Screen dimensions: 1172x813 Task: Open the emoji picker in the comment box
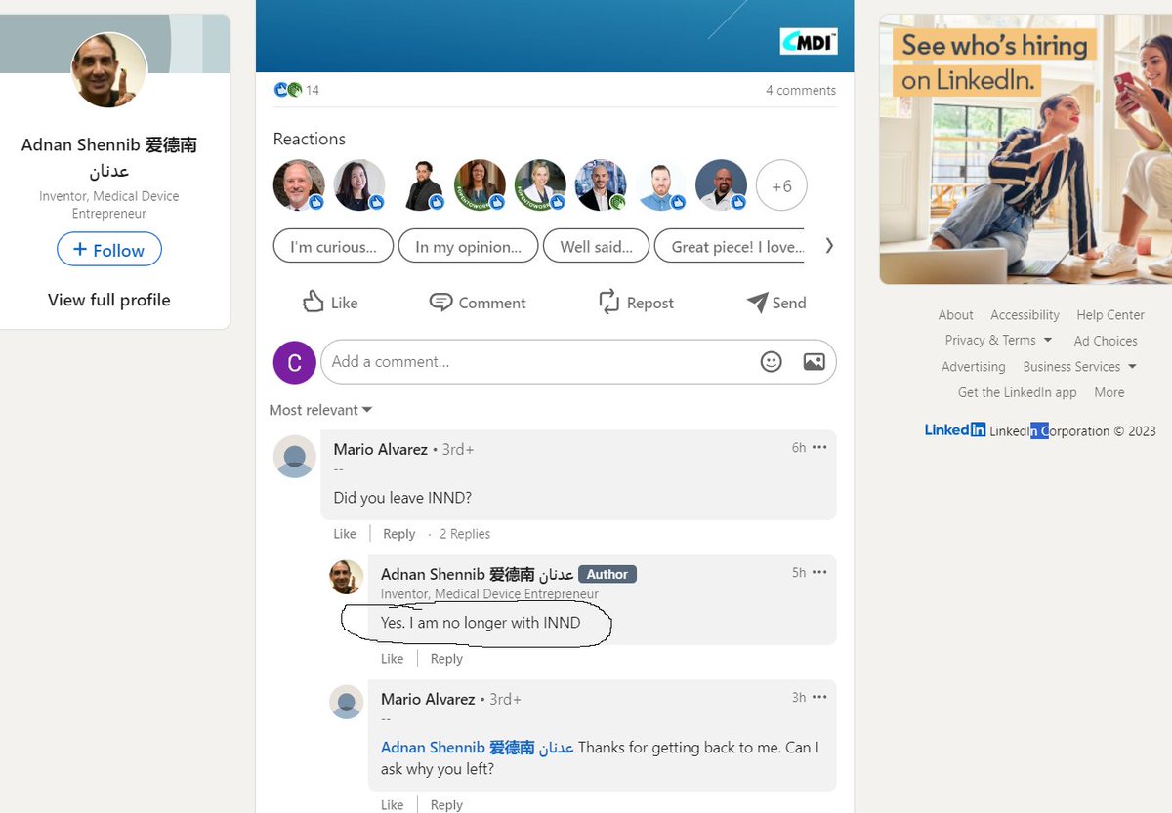772,362
